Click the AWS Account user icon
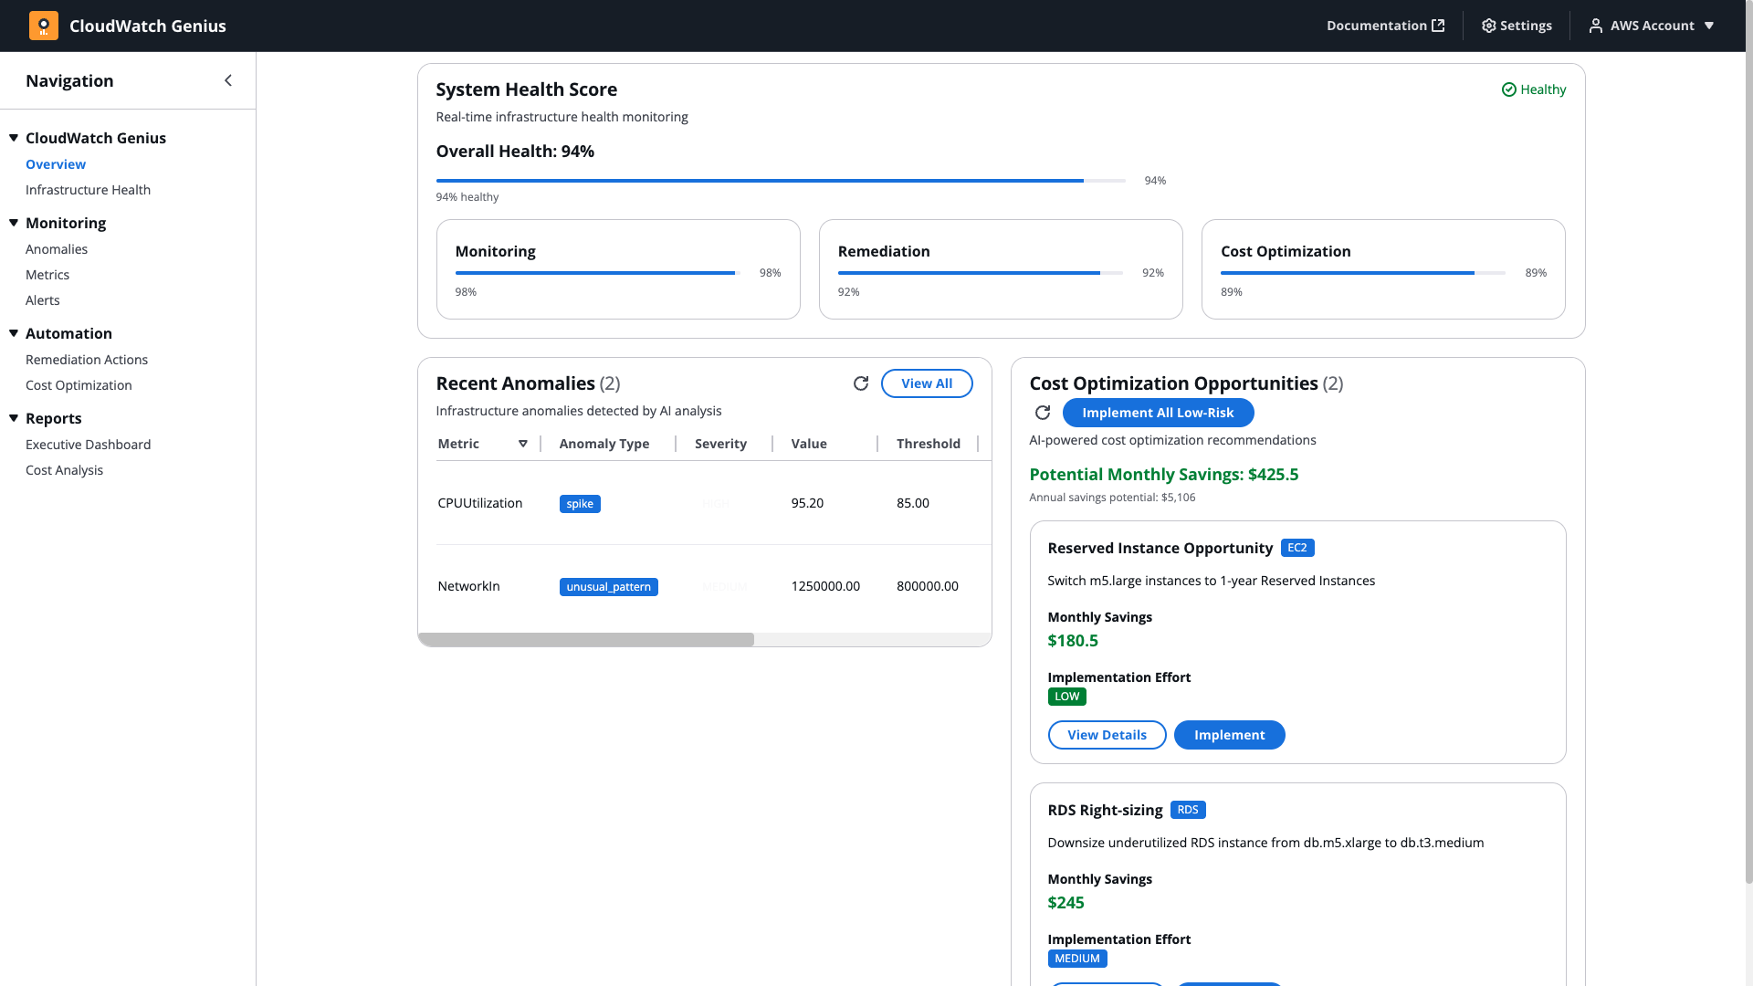1753x986 pixels. point(1595,26)
